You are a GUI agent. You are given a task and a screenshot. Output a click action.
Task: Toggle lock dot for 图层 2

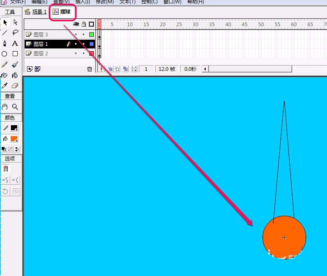pos(84,54)
